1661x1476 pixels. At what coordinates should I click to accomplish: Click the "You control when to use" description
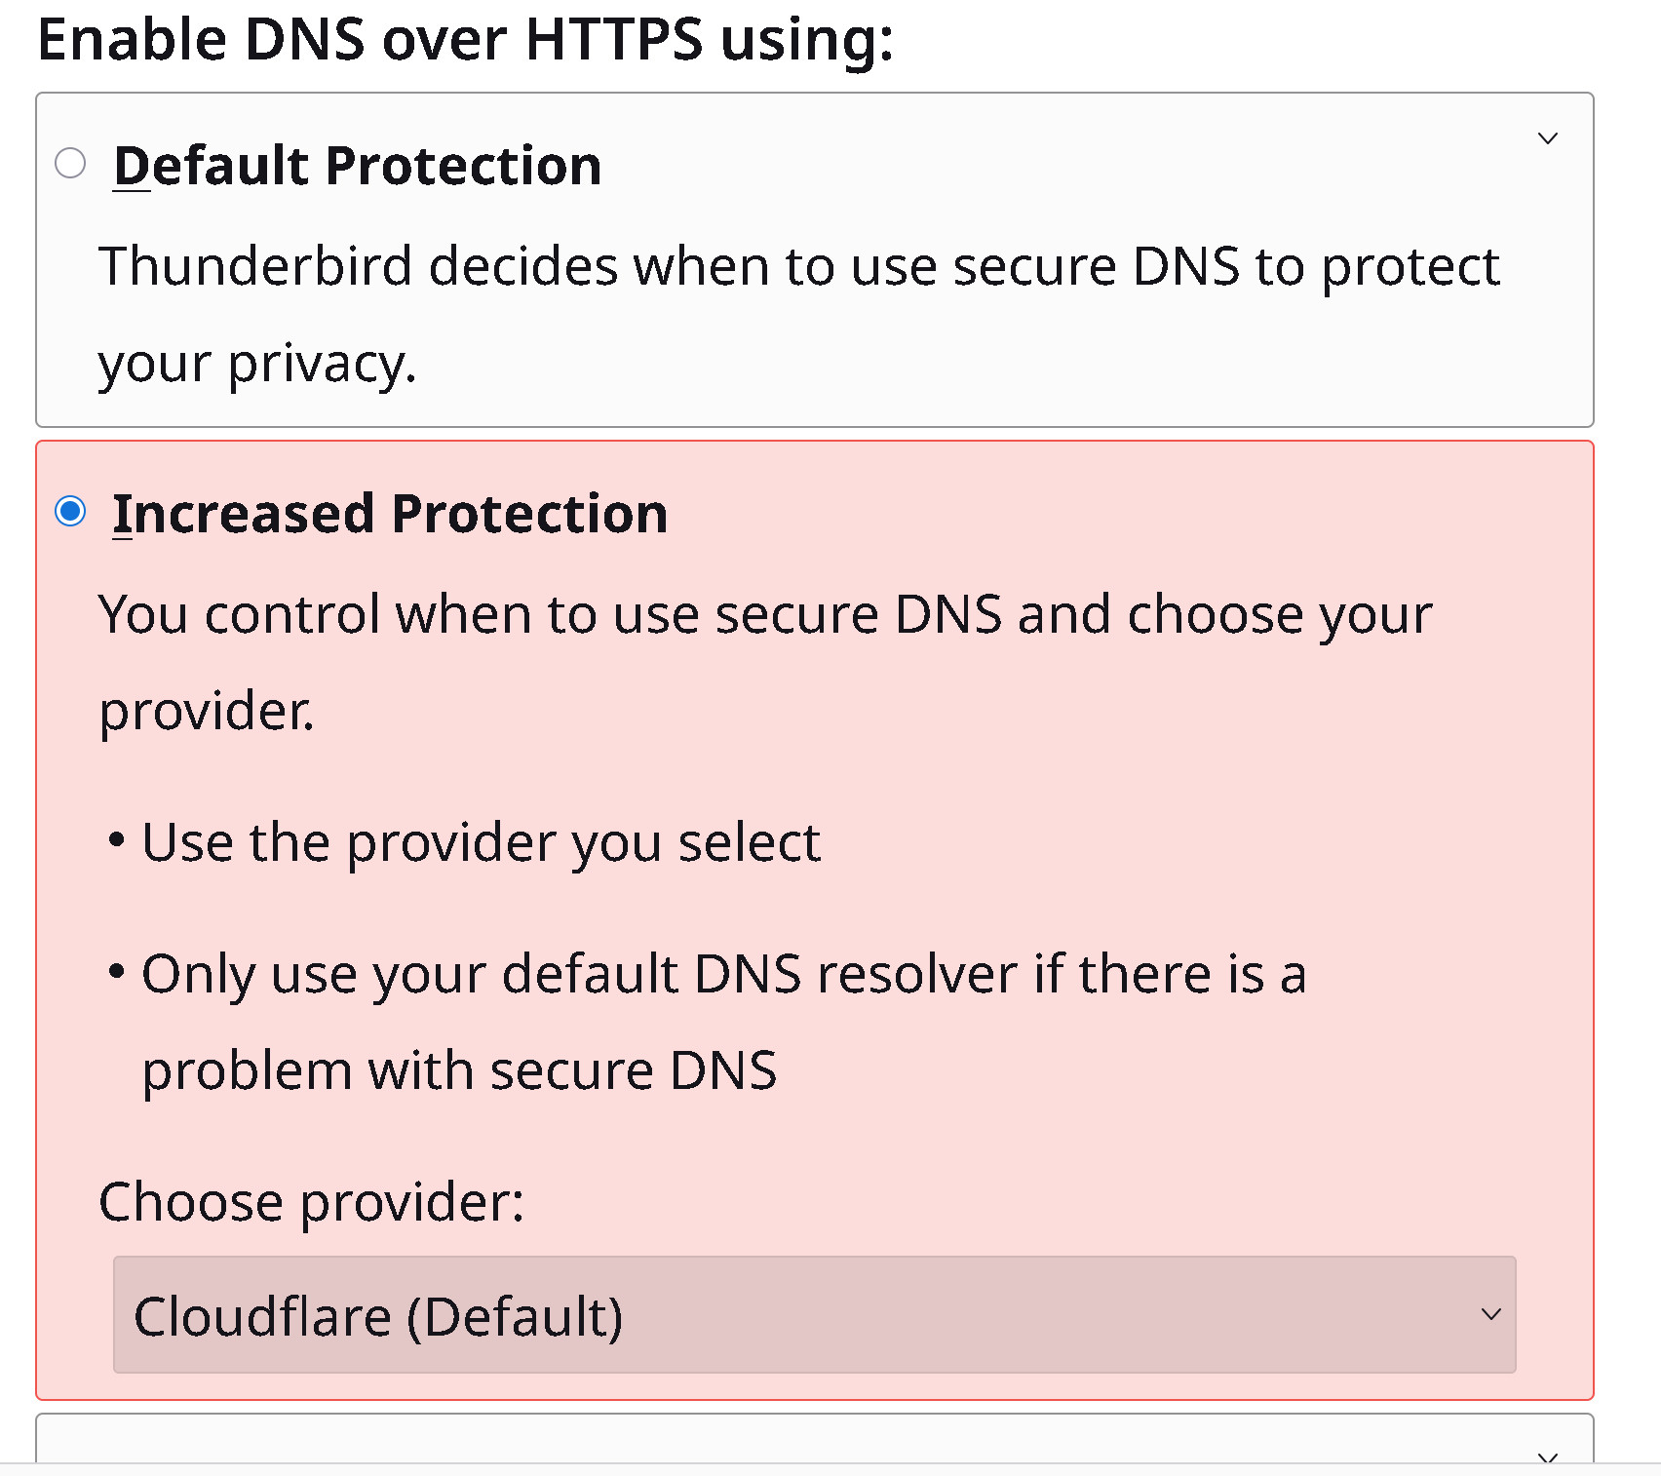click(x=765, y=614)
